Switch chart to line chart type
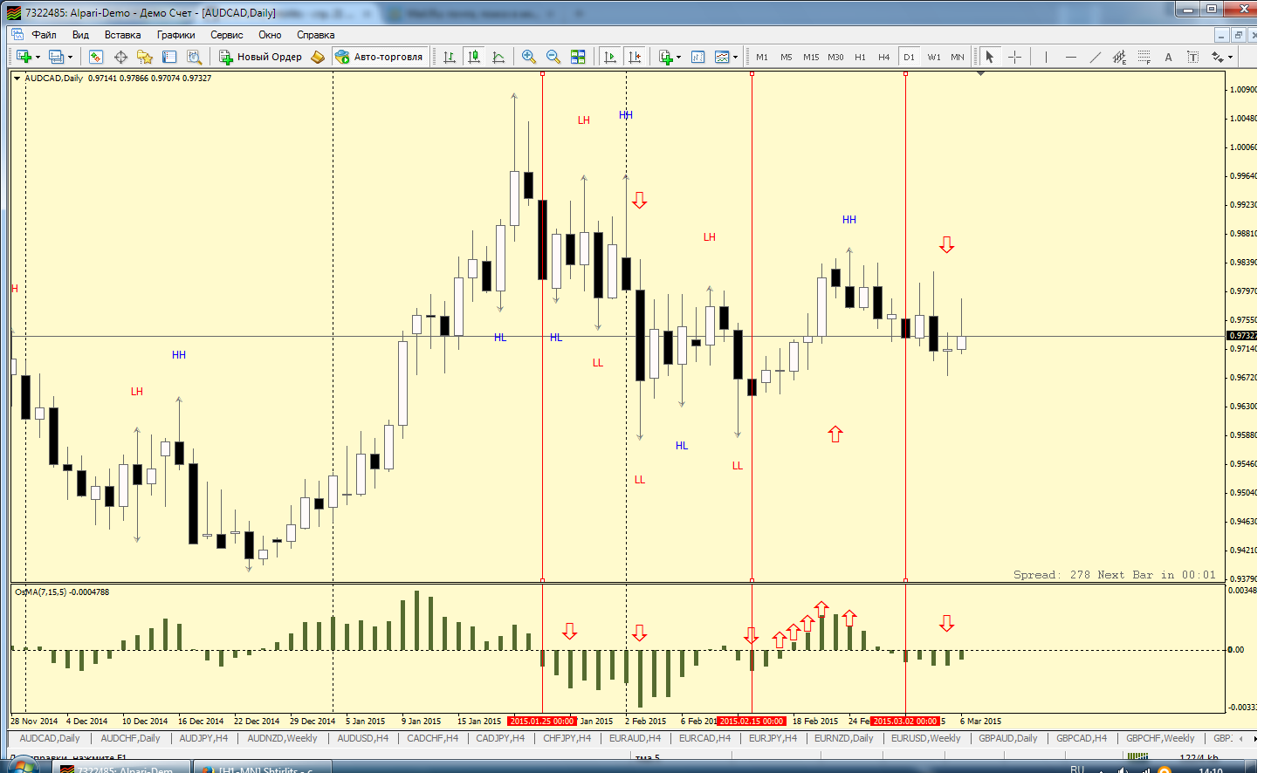 (x=498, y=57)
